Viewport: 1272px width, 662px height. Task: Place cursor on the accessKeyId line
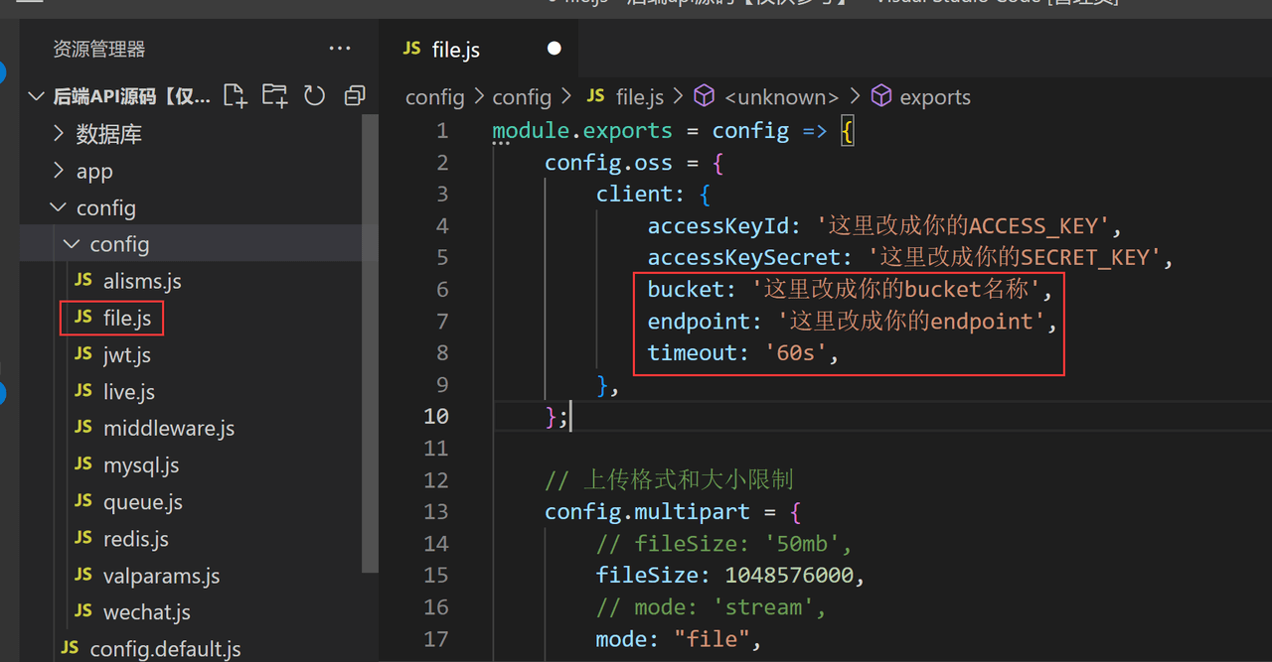click(884, 225)
